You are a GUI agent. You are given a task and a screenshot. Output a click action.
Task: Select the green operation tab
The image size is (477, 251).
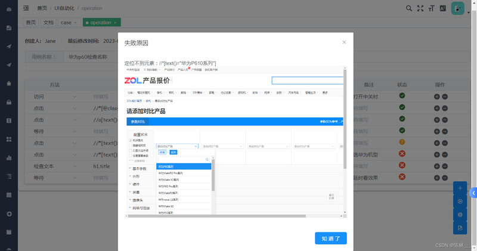(101, 22)
